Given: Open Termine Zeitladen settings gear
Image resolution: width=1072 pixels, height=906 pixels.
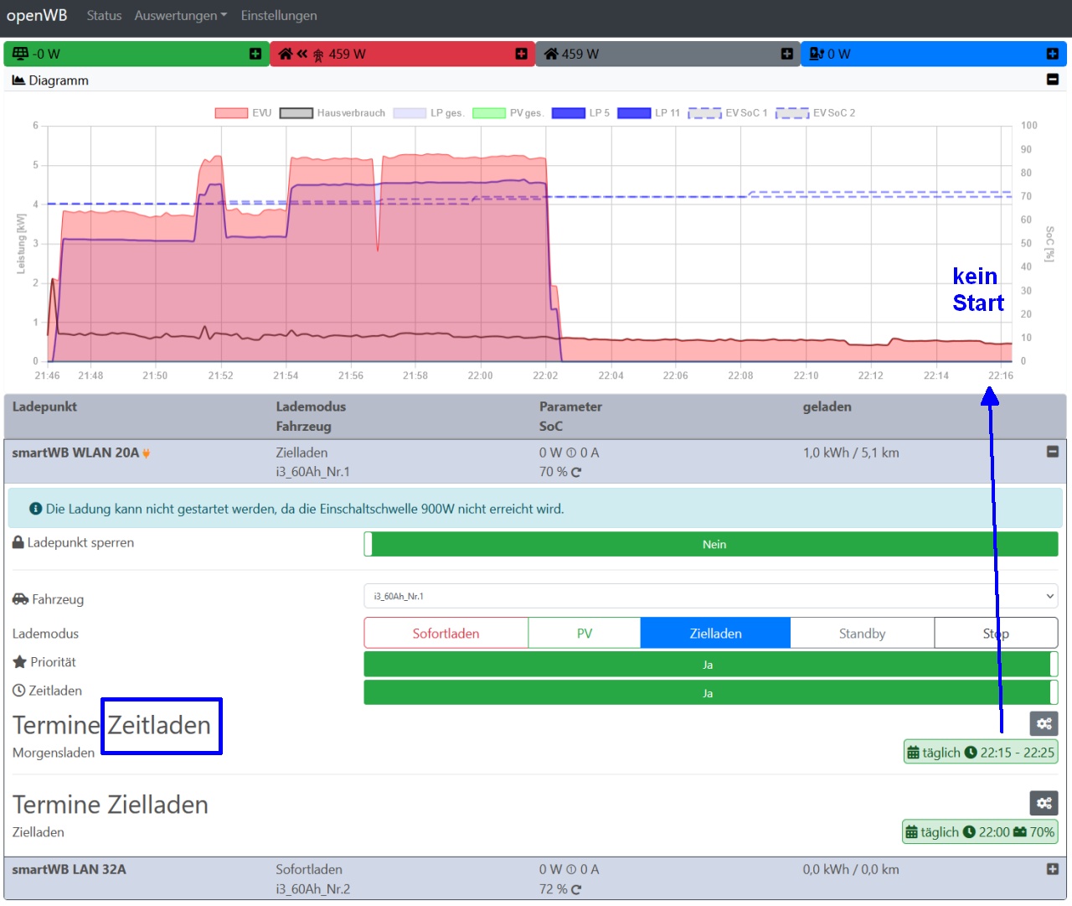Looking at the screenshot, I should [x=1044, y=723].
